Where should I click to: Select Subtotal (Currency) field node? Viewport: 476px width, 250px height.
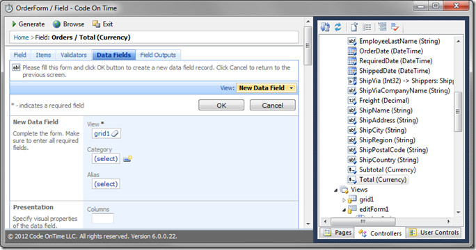point(388,169)
